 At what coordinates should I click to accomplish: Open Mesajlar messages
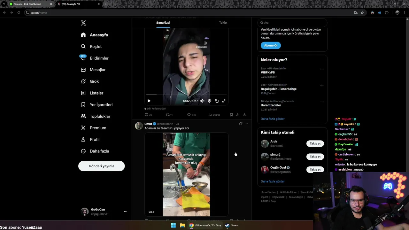(x=93, y=70)
